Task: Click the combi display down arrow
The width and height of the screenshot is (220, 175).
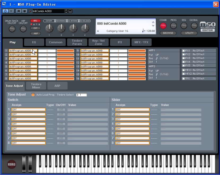Action: click(x=153, y=25)
